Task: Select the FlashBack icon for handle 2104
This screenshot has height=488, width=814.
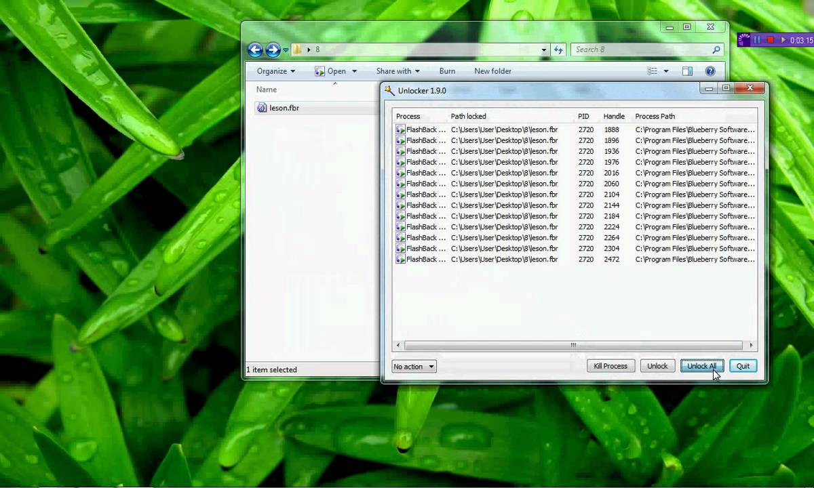Action: [x=400, y=195]
